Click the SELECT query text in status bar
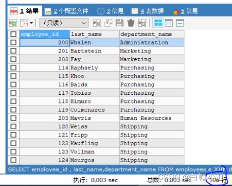Screen dimensions: 232x186 click(120, 169)
